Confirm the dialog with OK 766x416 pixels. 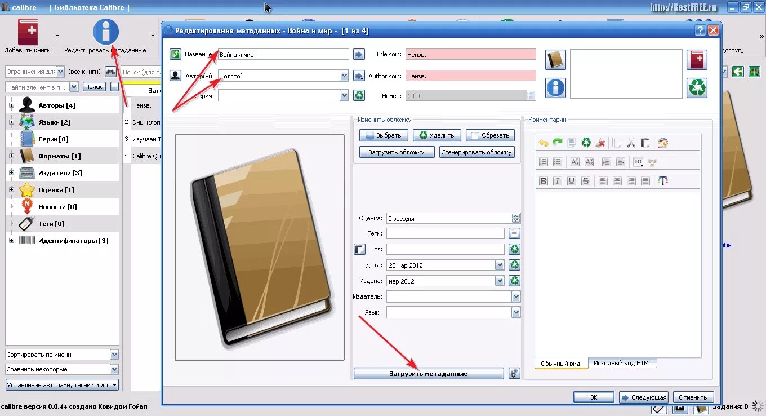coord(593,397)
